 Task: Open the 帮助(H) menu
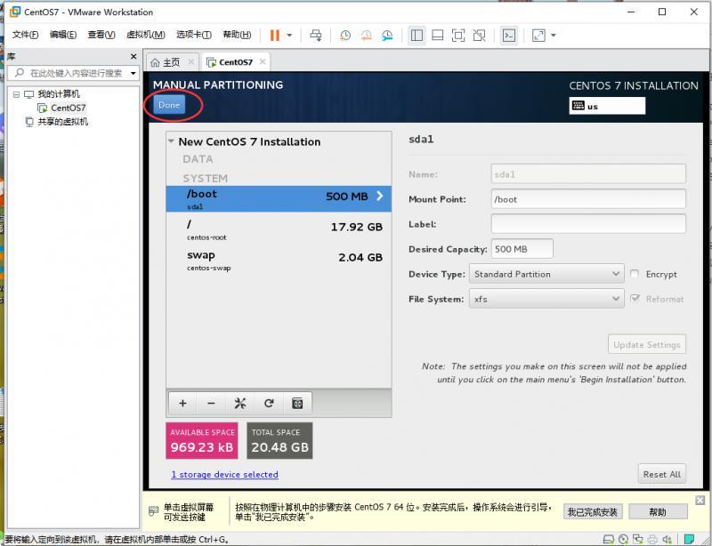coord(237,35)
